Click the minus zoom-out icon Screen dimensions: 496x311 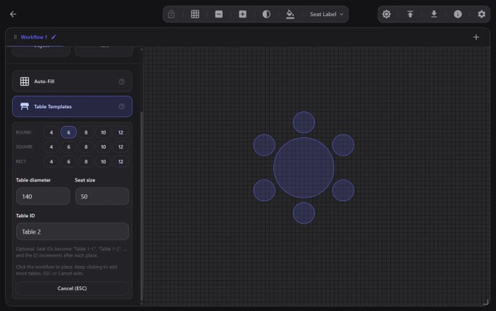coord(218,14)
